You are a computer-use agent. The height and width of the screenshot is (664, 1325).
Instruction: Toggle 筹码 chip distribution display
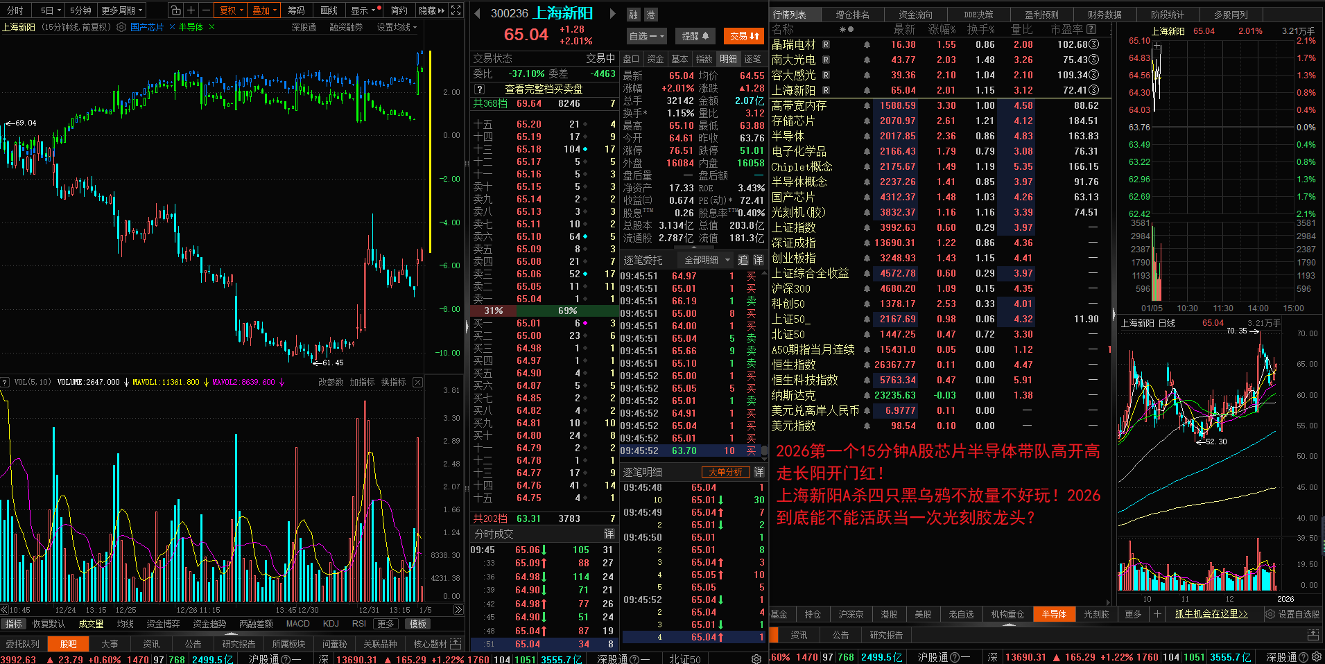[x=296, y=10]
